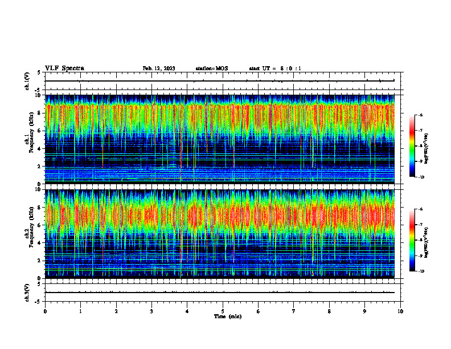
Task: Click the "-6" tick on ch.2 color bar
Action: [x=421, y=209]
